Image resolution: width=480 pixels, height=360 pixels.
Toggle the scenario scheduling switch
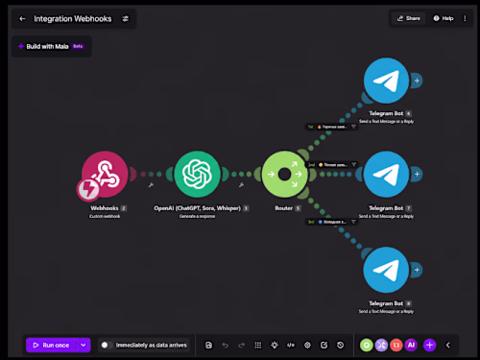click(107, 345)
